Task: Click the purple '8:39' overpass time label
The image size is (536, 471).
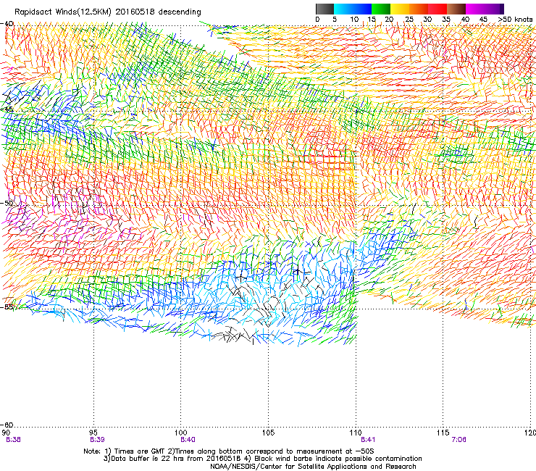Action: pyautogui.click(x=97, y=440)
